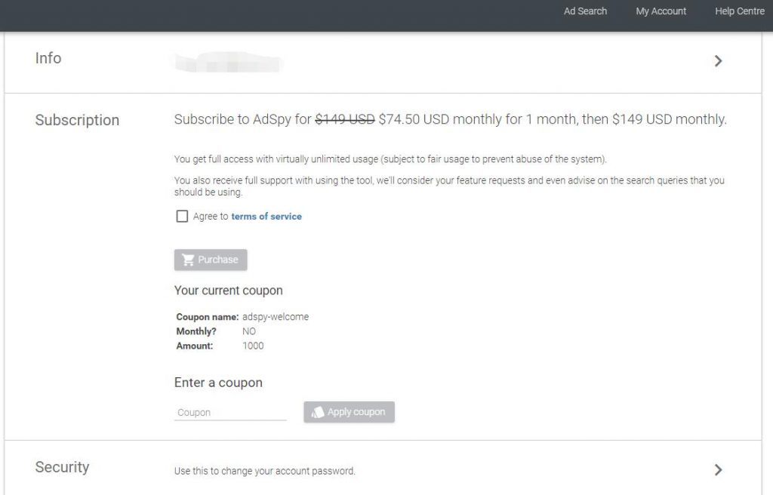
Task: Select the Subscription section heading
Action: (x=77, y=120)
